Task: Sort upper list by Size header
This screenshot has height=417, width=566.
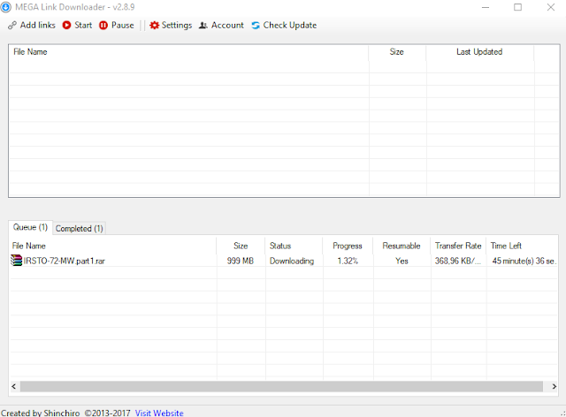Action: pos(397,52)
